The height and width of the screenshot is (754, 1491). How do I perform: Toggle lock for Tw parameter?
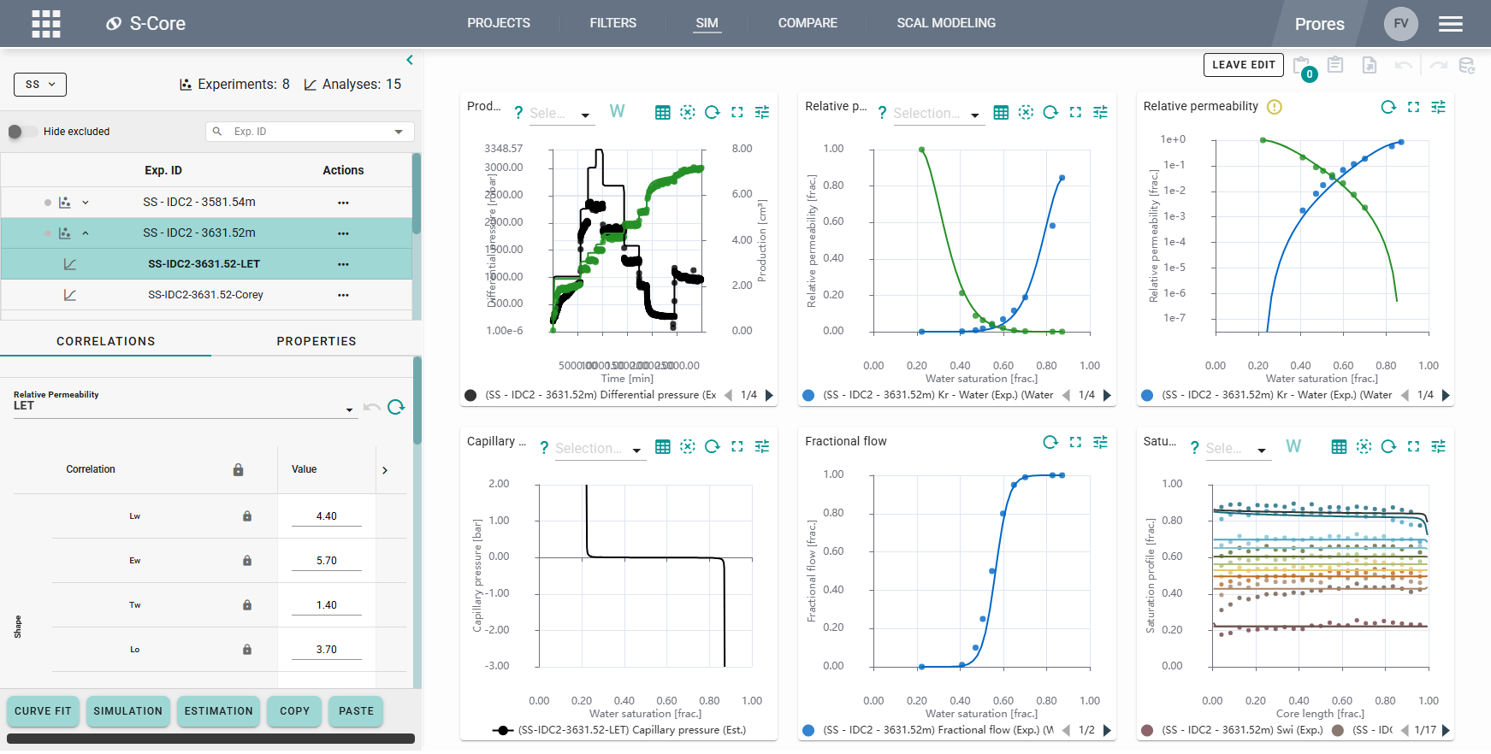point(247,605)
